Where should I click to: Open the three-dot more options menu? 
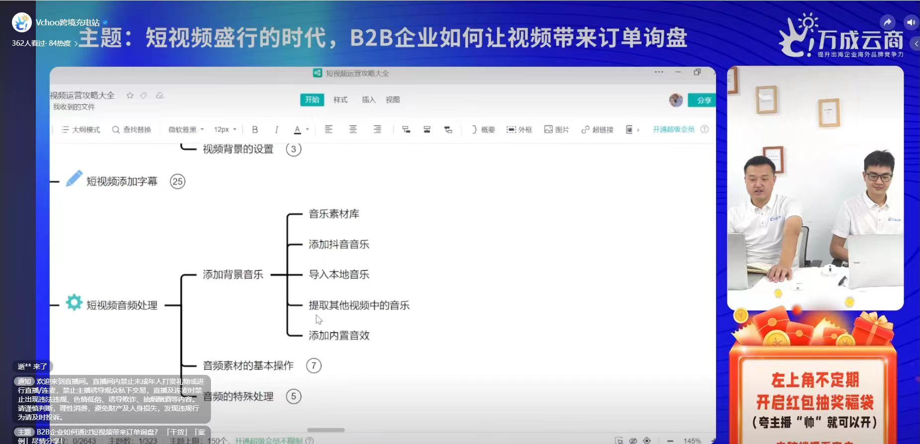pos(659,72)
